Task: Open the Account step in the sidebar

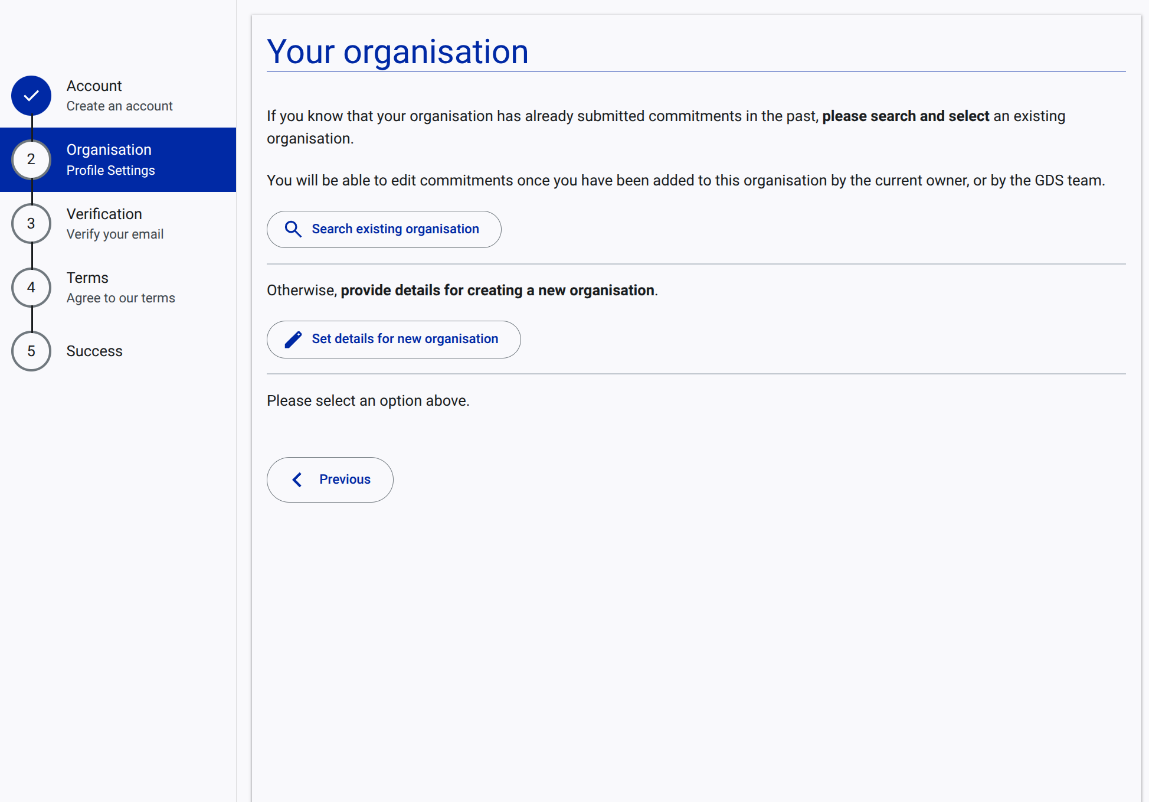Action: [x=94, y=86]
